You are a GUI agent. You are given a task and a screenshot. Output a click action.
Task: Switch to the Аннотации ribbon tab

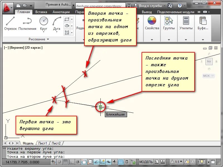61,12
